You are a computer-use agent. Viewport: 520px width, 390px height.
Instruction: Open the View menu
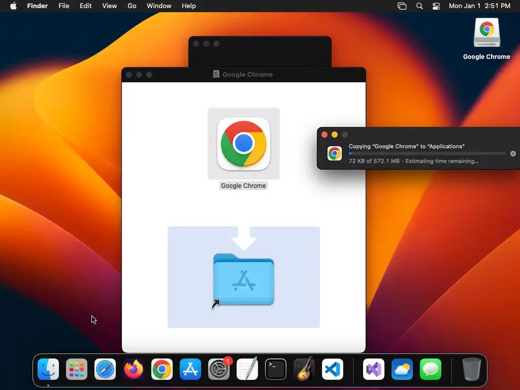click(x=110, y=6)
